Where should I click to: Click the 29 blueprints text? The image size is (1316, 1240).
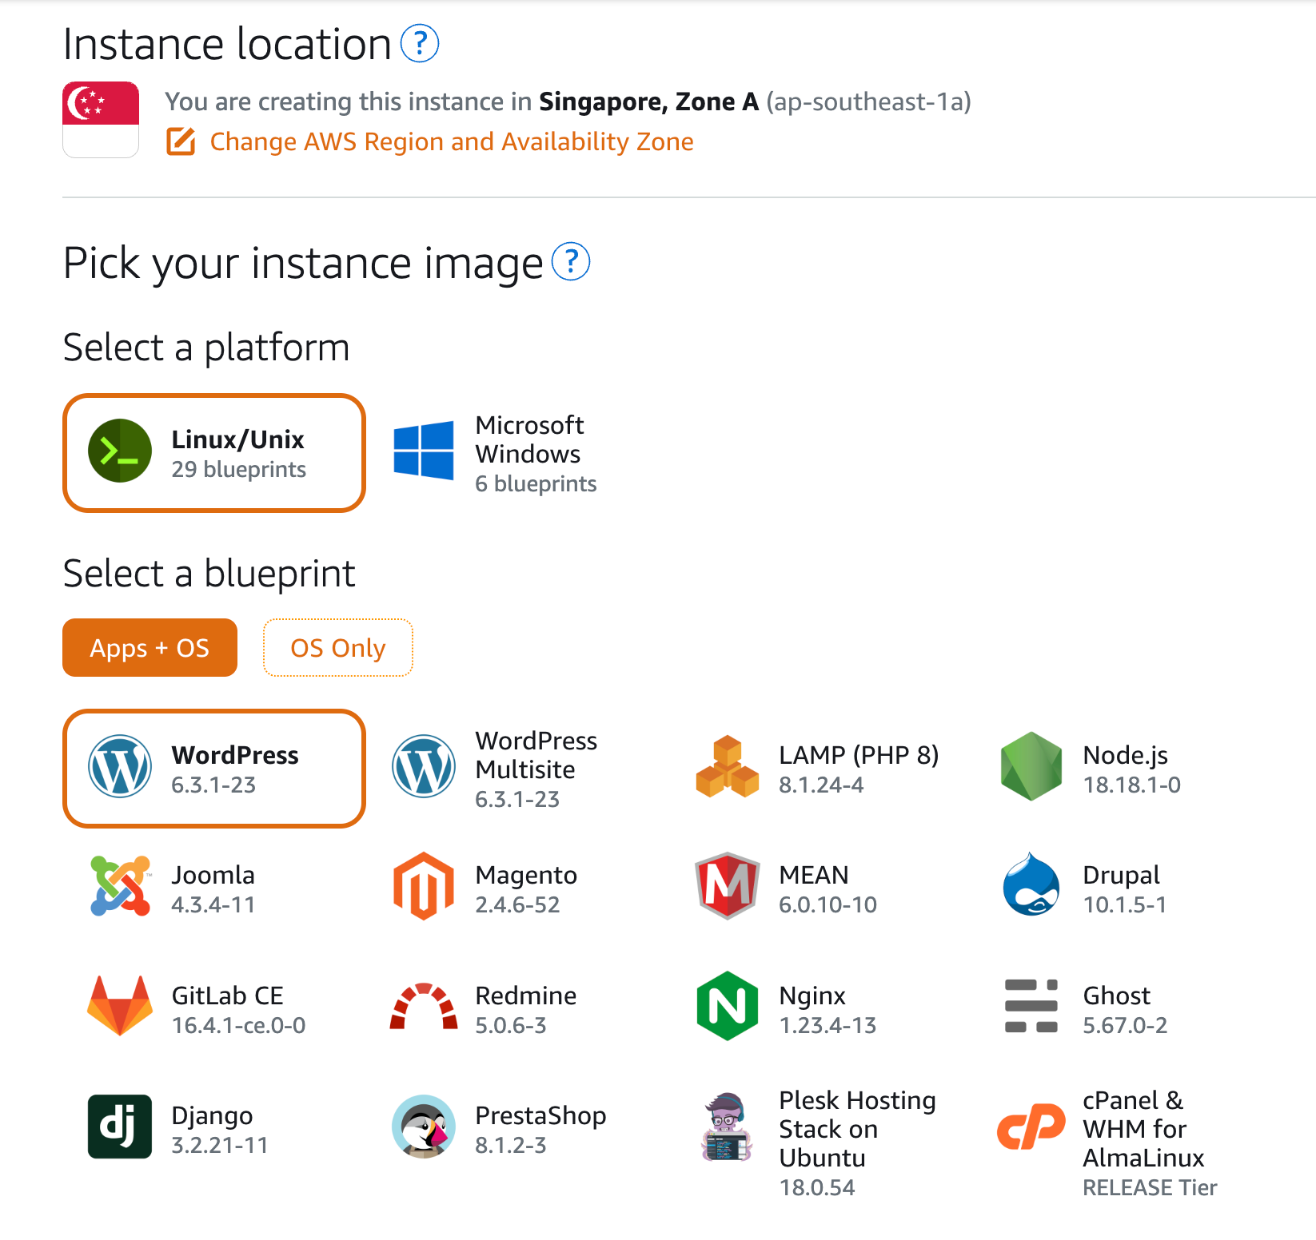coord(238,469)
